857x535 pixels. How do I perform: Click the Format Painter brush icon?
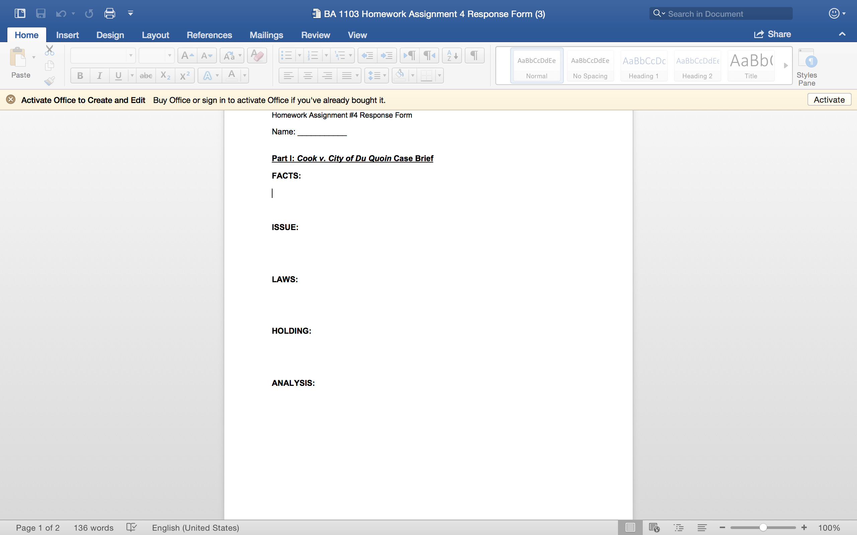pos(49,81)
